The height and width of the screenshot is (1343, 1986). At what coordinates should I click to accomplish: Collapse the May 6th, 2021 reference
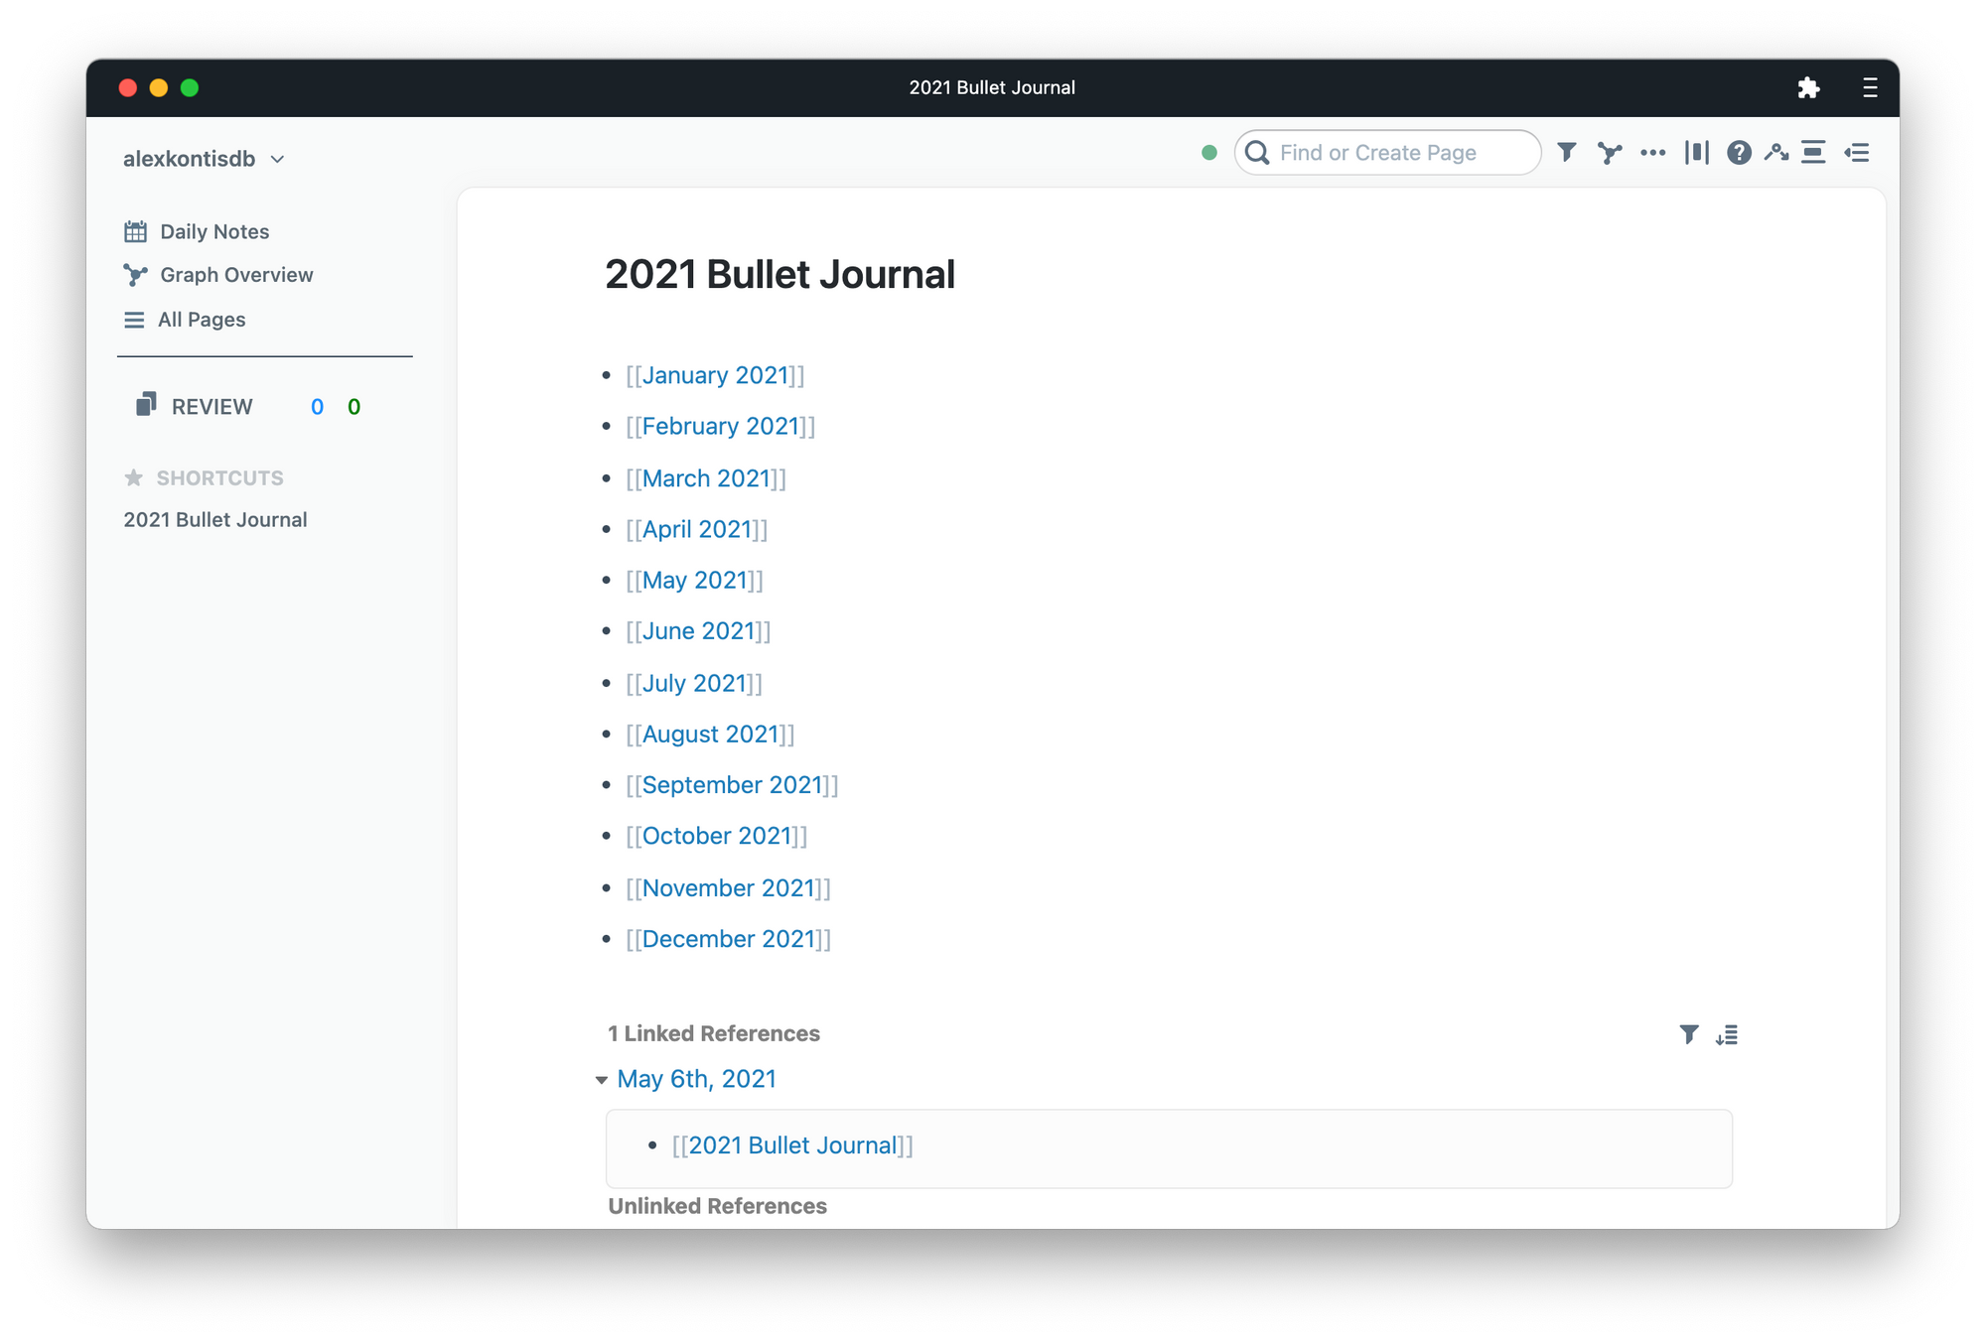click(601, 1079)
